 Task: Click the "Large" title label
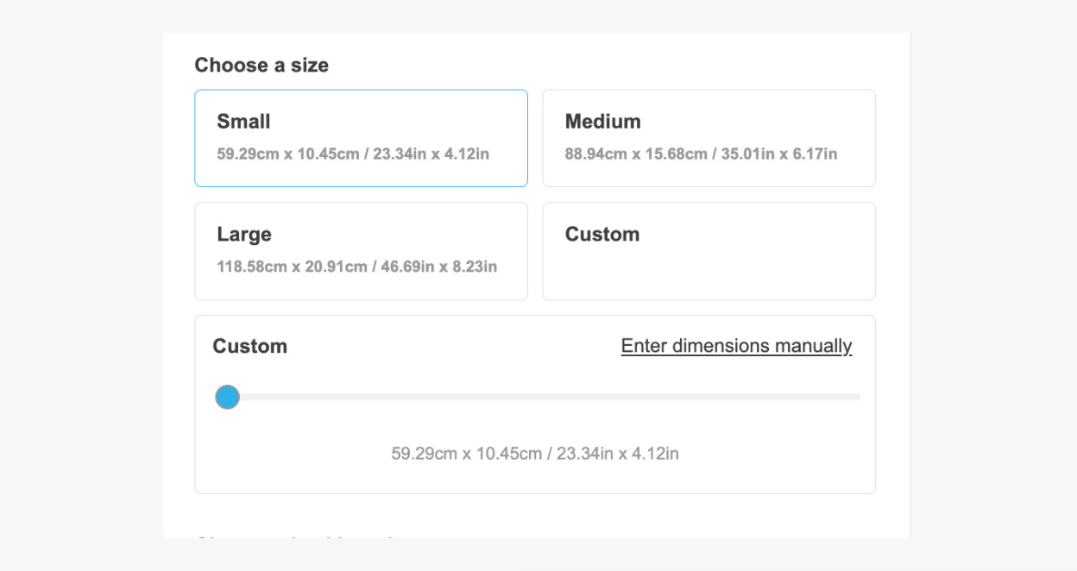pyautogui.click(x=244, y=235)
